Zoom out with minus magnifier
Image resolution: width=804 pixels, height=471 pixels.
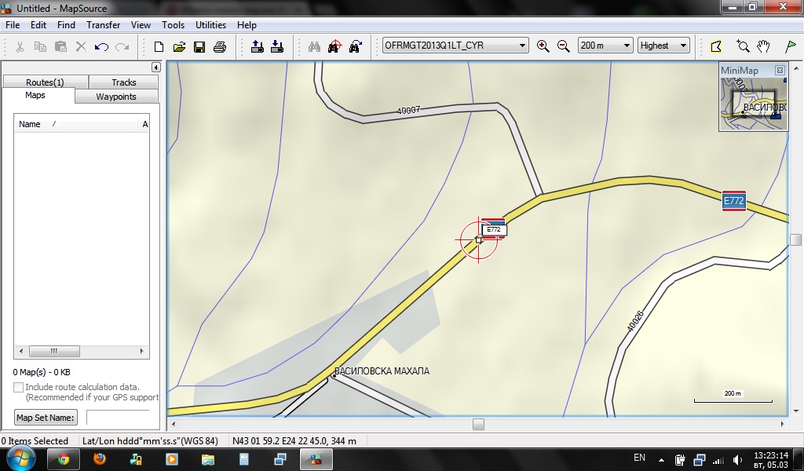click(x=564, y=46)
